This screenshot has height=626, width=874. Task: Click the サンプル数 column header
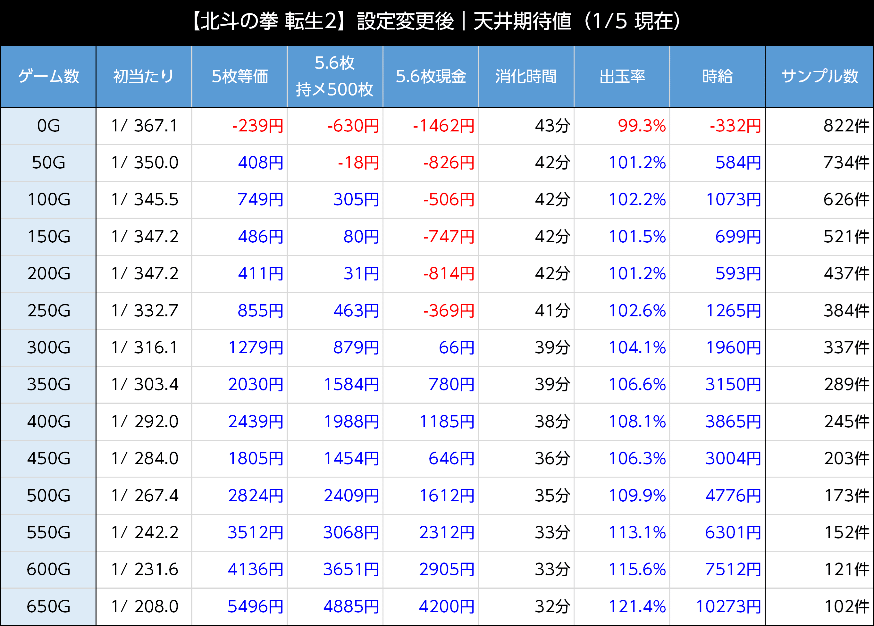click(819, 76)
